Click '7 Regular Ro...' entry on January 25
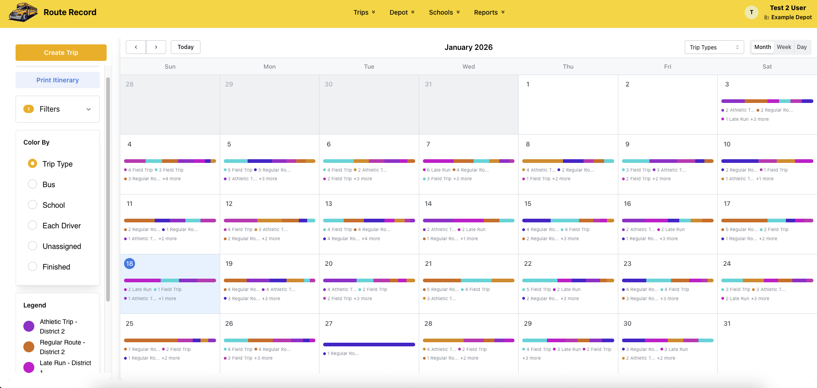Screen dimensions: 817x388 point(142,350)
